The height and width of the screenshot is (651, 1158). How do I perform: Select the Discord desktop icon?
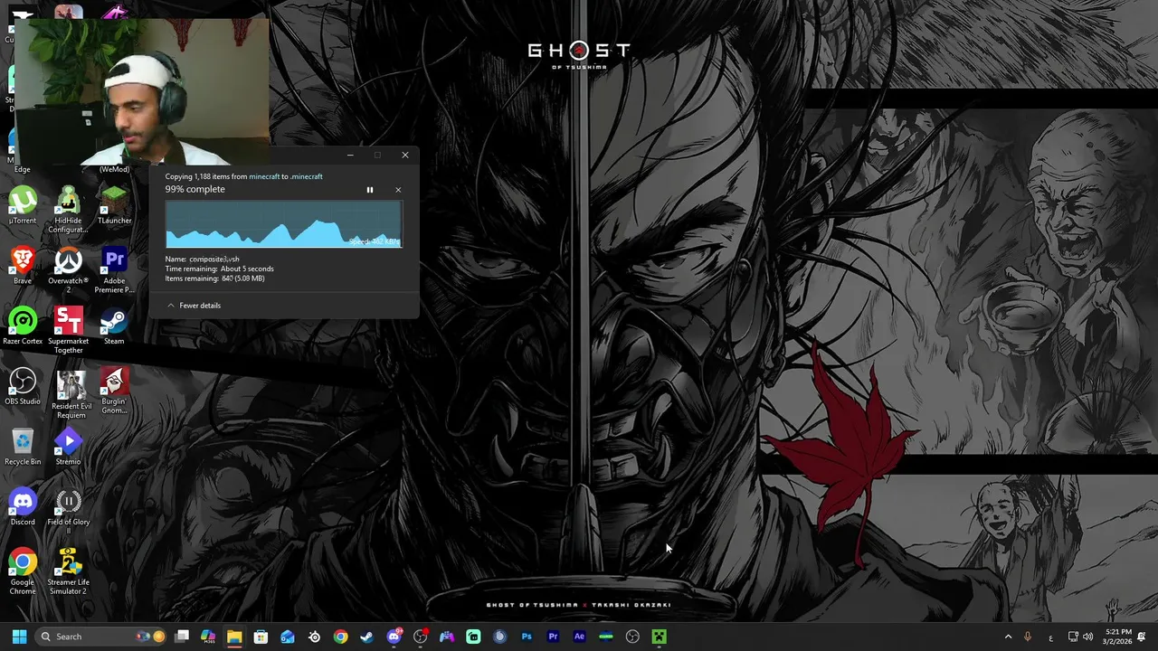(23, 507)
